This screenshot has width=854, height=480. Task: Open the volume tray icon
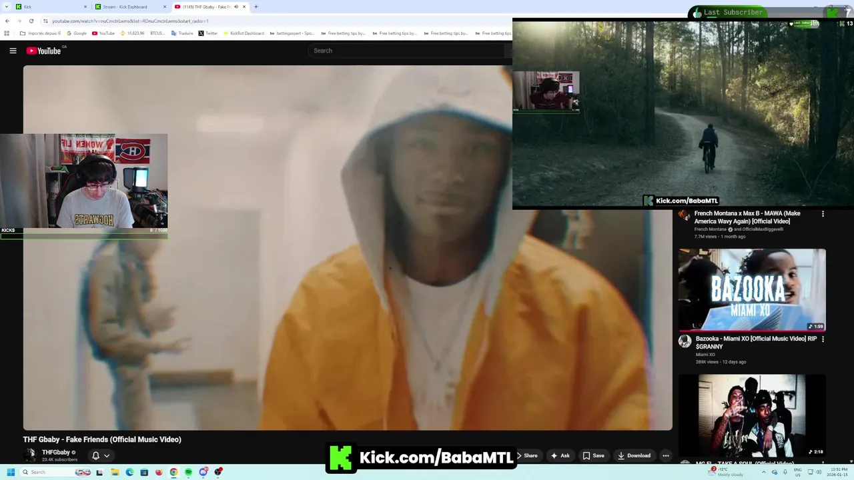(x=819, y=472)
